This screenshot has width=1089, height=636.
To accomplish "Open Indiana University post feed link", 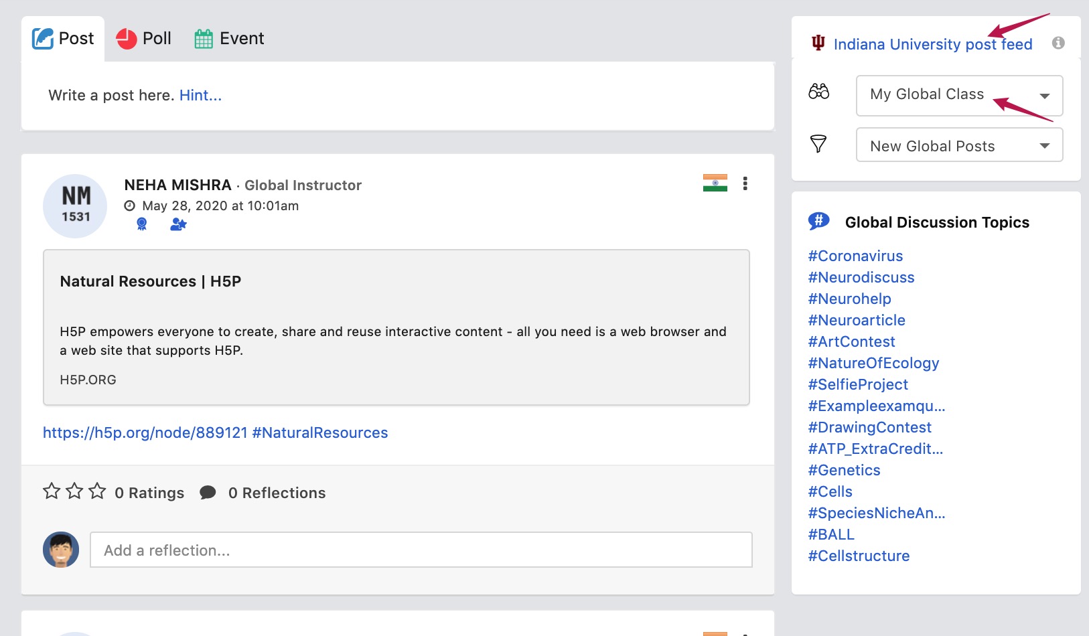I will 932,44.
